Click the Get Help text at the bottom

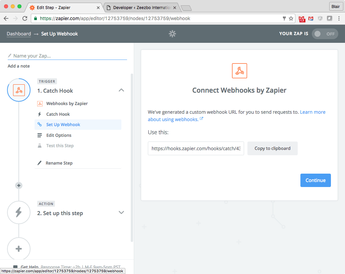pyautogui.click(x=30, y=267)
